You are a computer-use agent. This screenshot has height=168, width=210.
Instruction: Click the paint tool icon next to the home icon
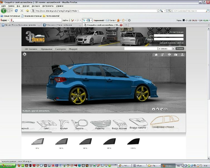[163, 55]
